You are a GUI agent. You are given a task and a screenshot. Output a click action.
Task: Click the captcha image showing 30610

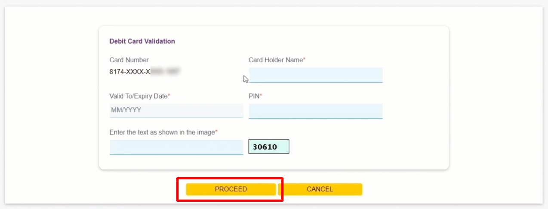point(269,147)
